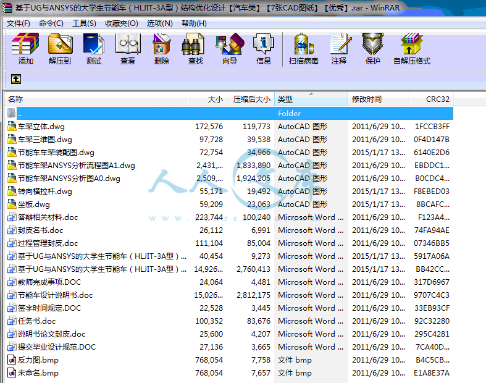This screenshot has width=486, height=383.
Task: Click the size value 14,926...
Action: click(x=208, y=269)
